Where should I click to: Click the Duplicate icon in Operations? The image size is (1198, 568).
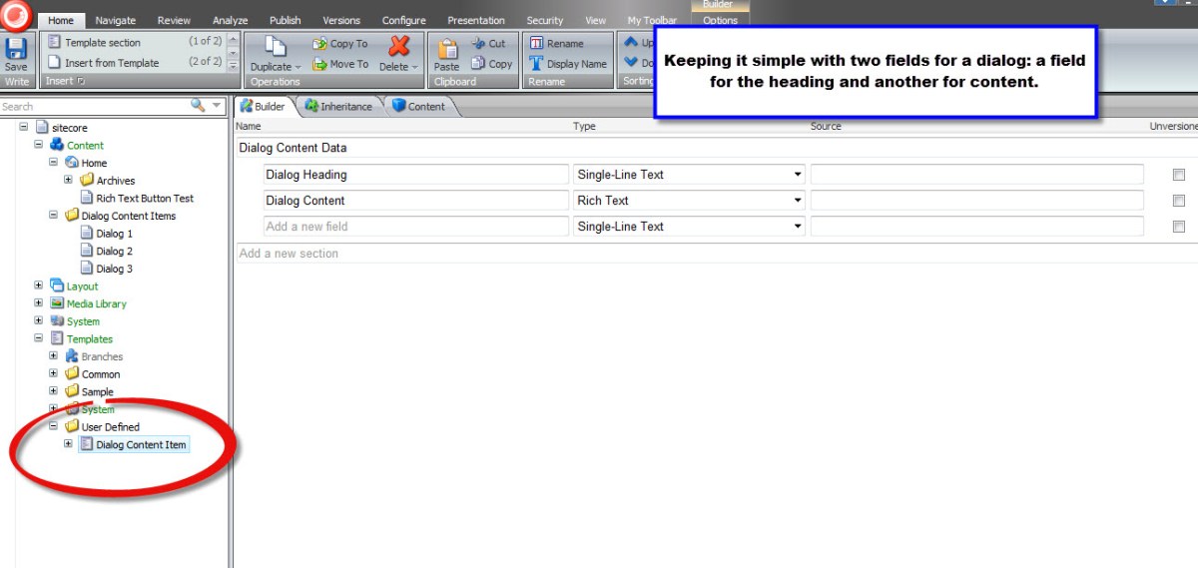[276, 48]
